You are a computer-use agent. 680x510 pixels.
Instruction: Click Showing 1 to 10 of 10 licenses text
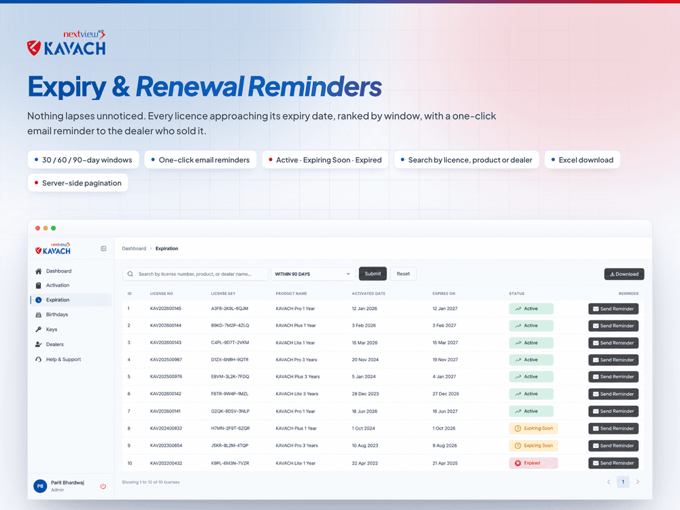(x=150, y=482)
